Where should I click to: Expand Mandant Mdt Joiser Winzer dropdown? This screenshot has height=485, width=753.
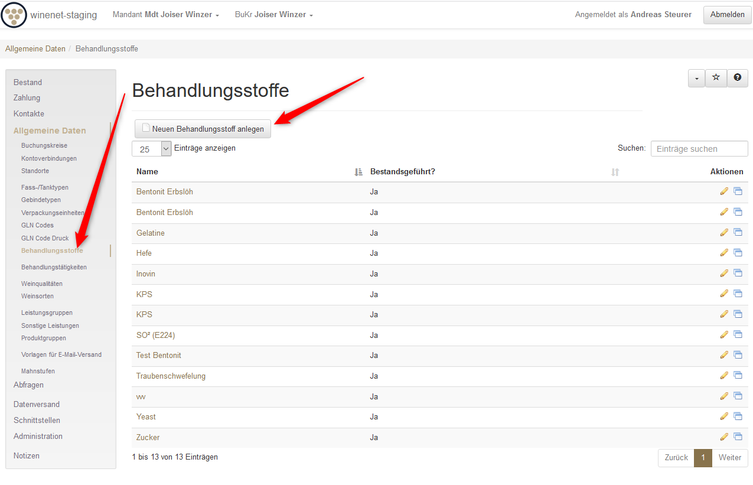point(165,15)
